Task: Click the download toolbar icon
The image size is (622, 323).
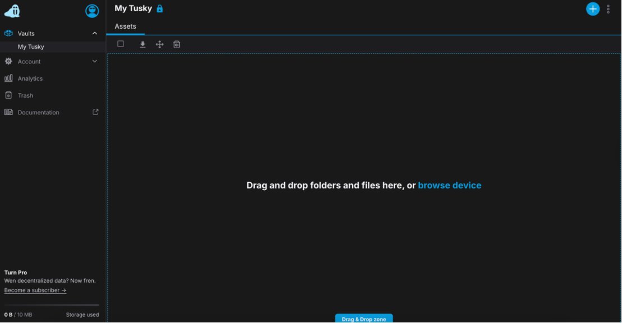Action: click(143, 44)
